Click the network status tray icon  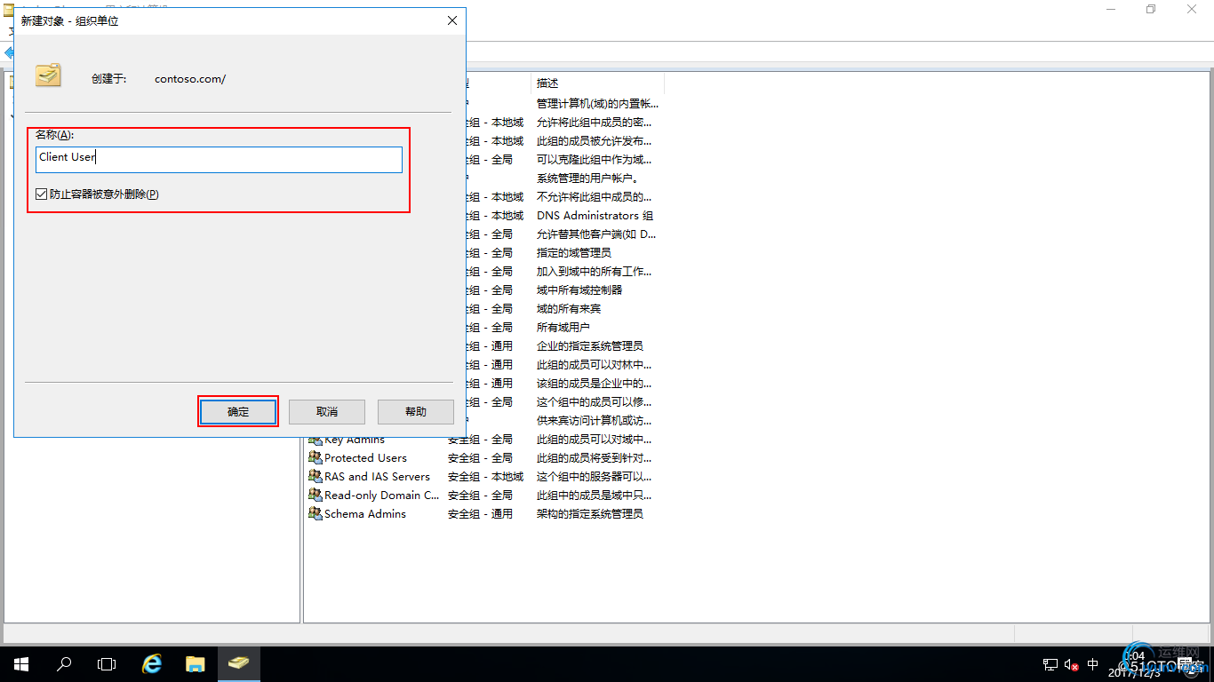pyautogui.click(x=1050, y=664)
